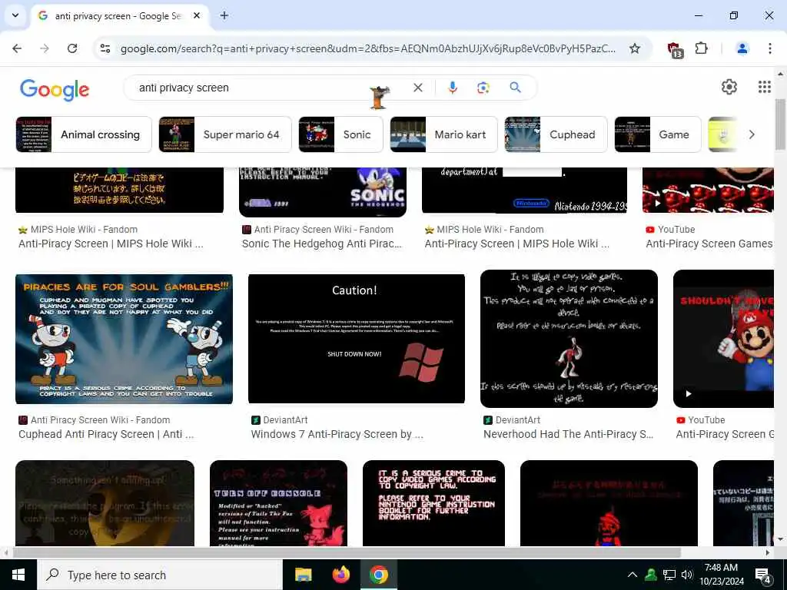Screen dimensions: 787x590
Task: Open the red shield extension with badge 13
Action: click(x=675, y=49)
